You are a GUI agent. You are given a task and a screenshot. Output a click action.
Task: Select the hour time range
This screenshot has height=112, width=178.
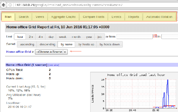[20, 37]
